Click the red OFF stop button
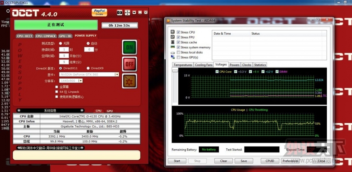352x172 pixels. coord(129,64)
